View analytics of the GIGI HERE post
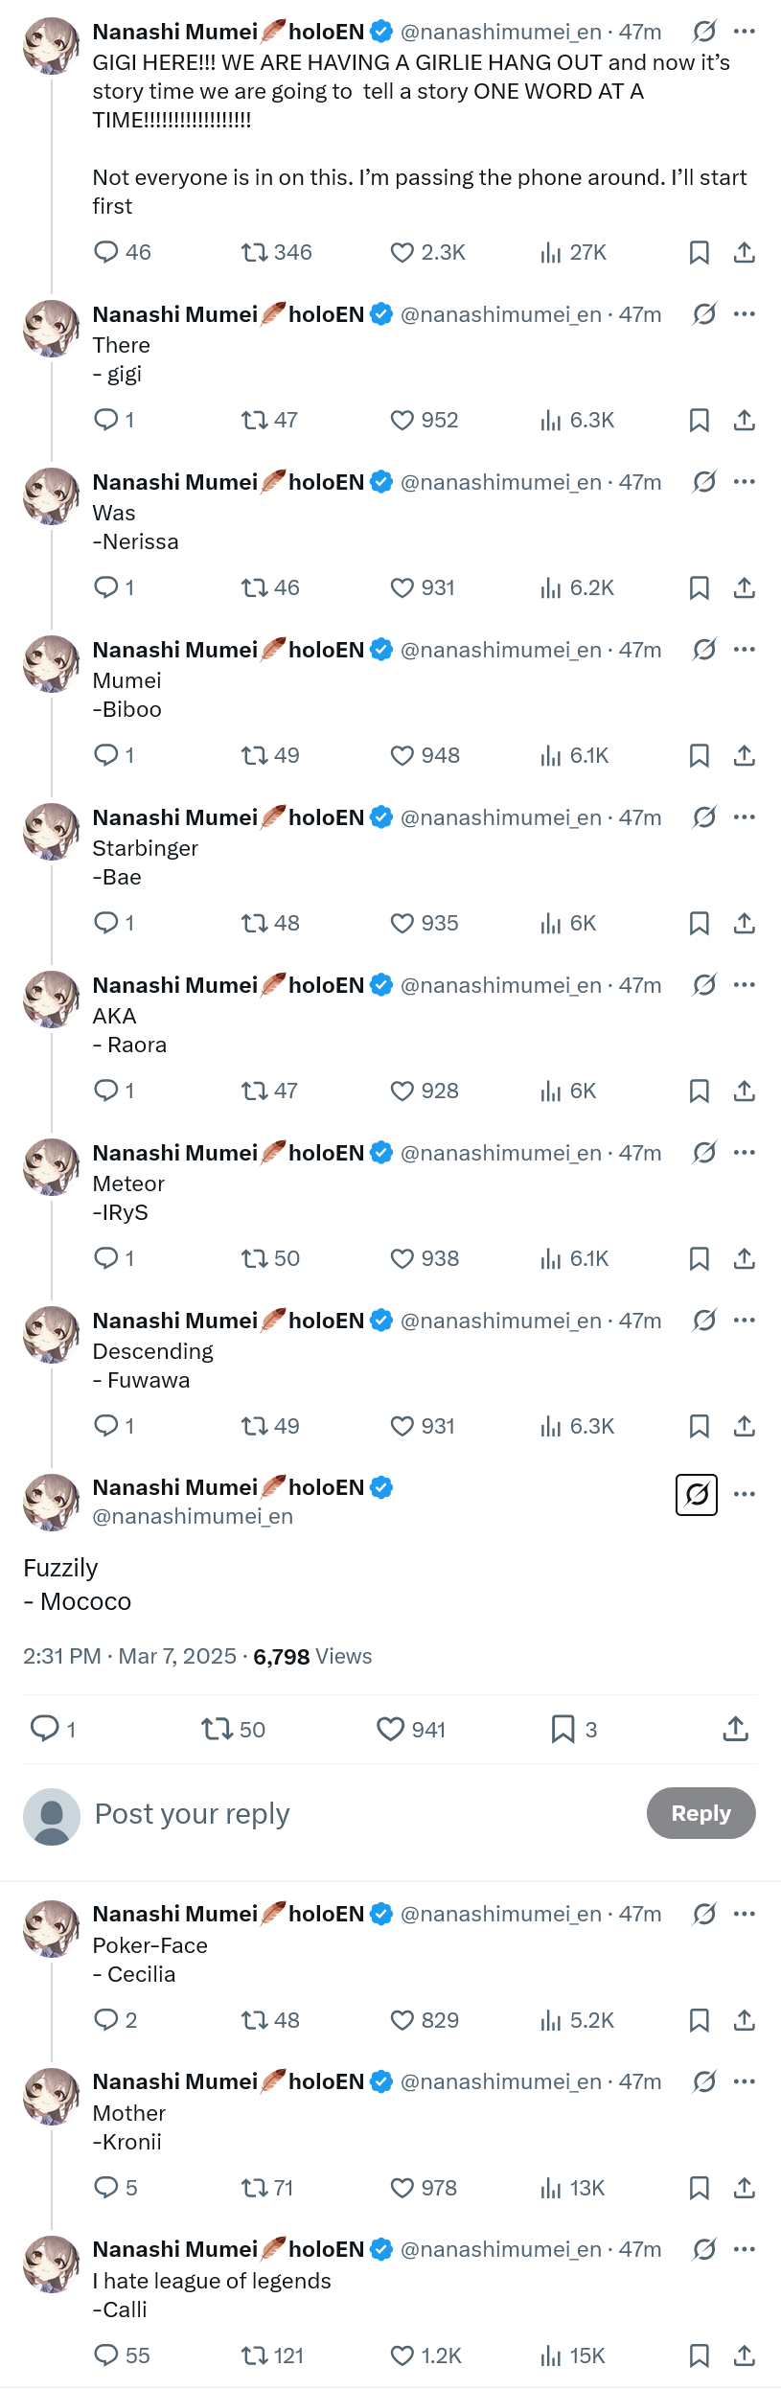The width and height of the screenshot is (781, 2390). [551, 252]
